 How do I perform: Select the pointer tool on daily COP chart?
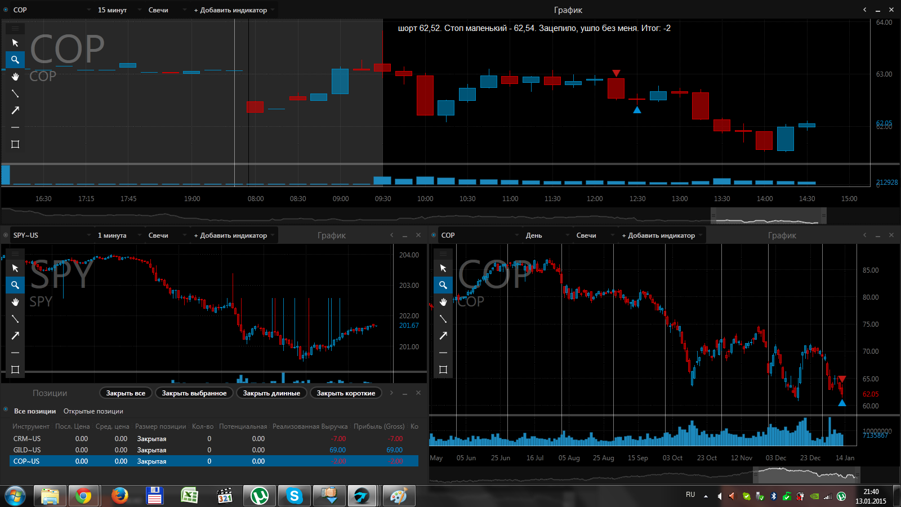pyautogui.click(x=443, y=268)
